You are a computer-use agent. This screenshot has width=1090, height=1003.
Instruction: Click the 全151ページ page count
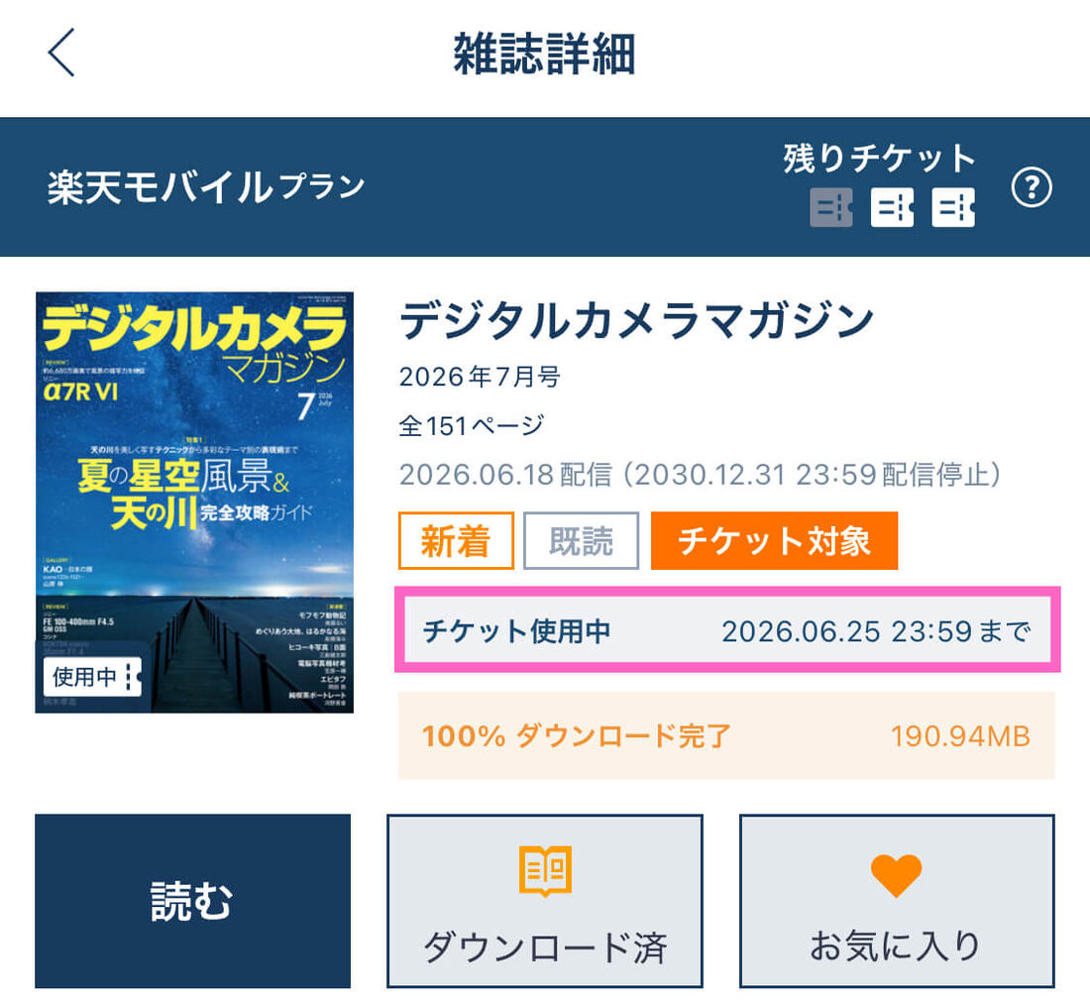coord(472,425)
